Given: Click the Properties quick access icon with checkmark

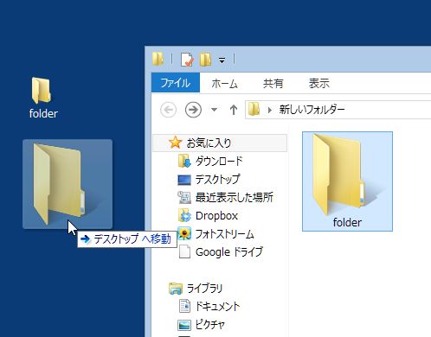Looking at the screenshot, I should click(x=187, y=60).
